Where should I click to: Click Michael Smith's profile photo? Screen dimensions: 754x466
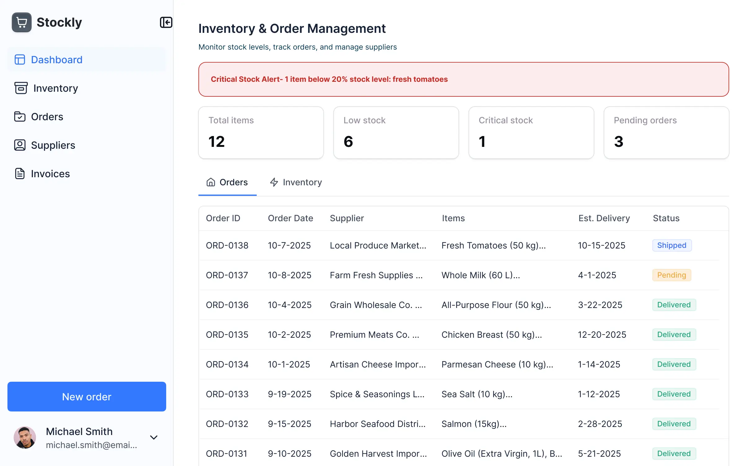25,437
